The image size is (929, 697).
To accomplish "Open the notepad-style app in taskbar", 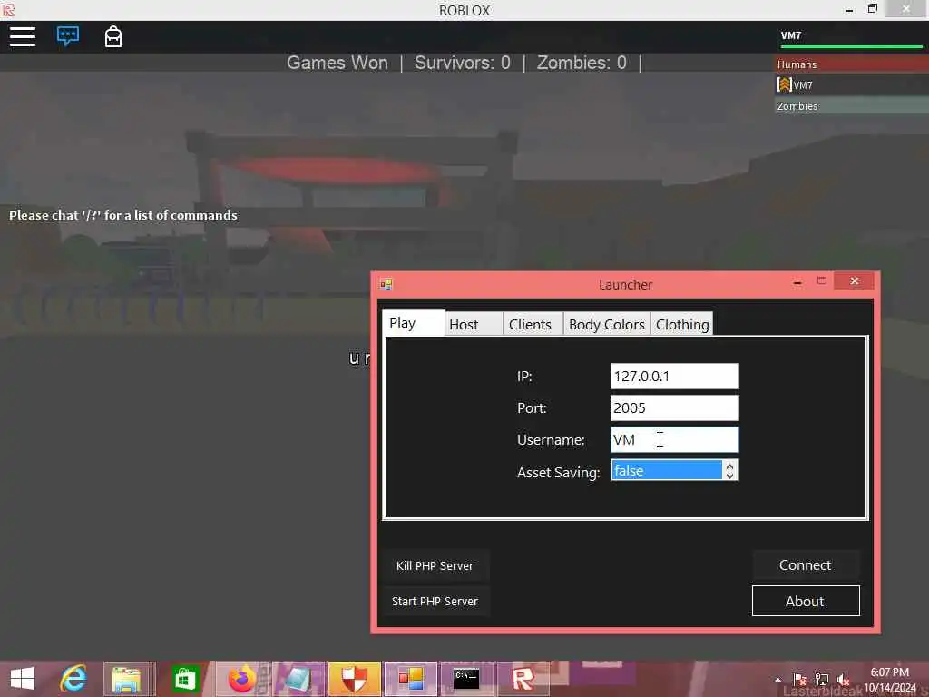I will [298, 679].
